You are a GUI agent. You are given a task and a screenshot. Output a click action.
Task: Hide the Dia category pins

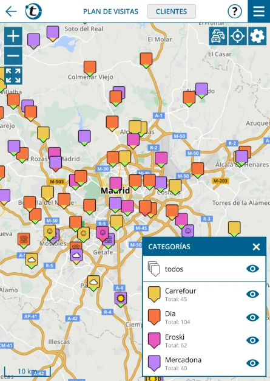tap(252, 317)
